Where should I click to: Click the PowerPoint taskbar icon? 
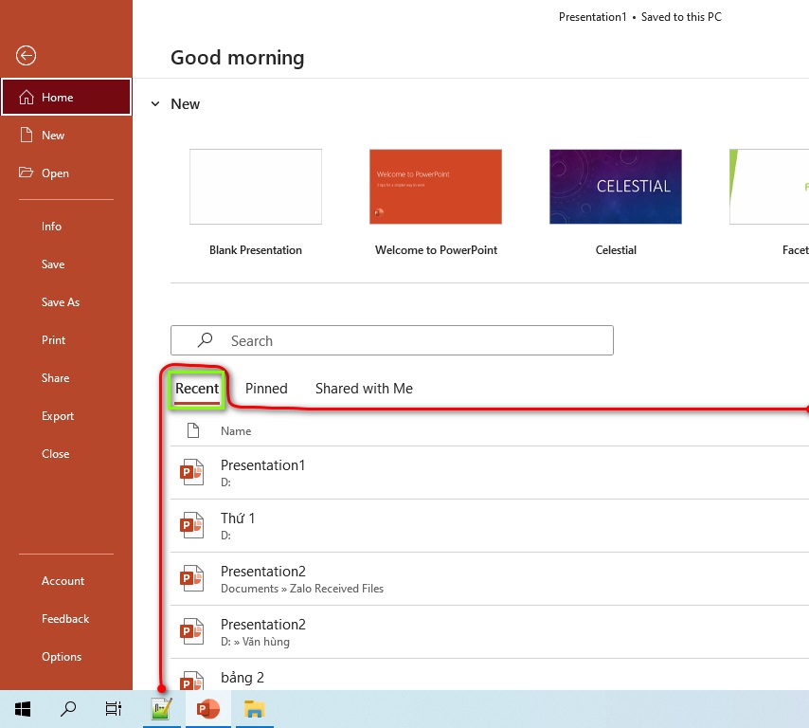pos(207,709)
